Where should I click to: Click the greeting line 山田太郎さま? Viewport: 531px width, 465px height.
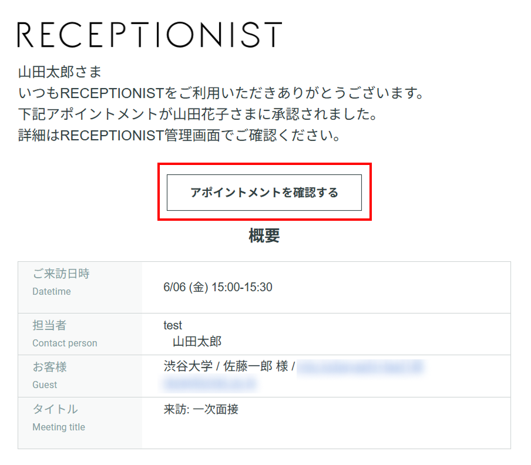click(x=60, y=72)
